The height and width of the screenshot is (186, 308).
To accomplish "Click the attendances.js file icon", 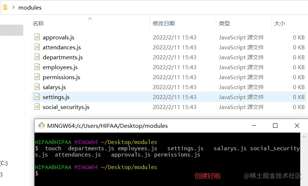I will [x=37, y=47].
